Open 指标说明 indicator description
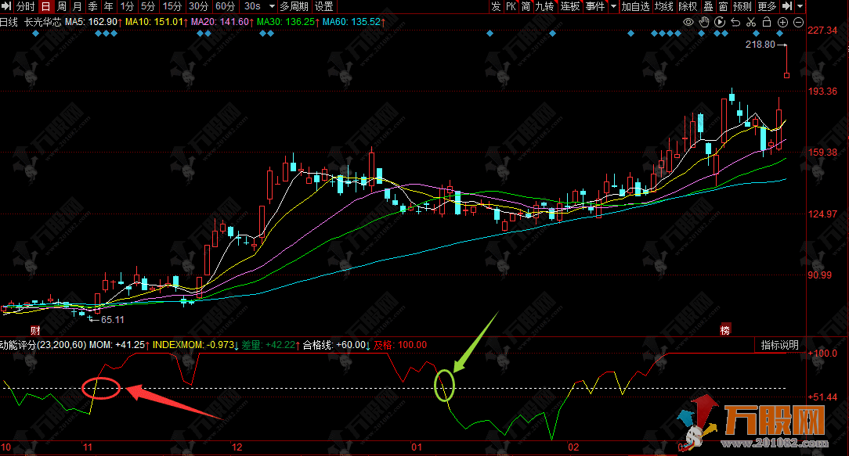Viewport: 849px width, 456px height. coord(779,345)
